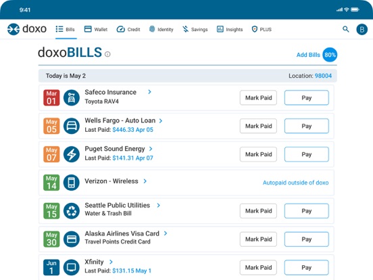Viewport: 373px width, 280px height.
Task: Switch to the Wallet tab
Action: click(x=96, y=29)
